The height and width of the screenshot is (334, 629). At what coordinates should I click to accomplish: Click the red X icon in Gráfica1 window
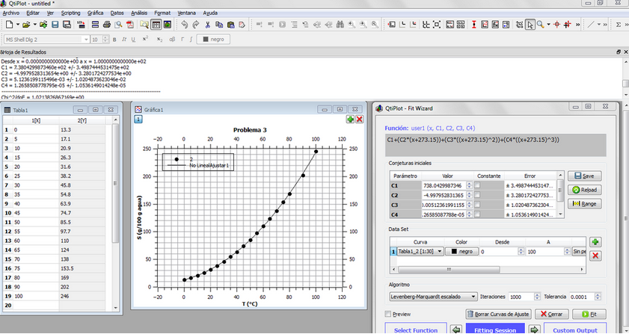(x=360, y=119)
